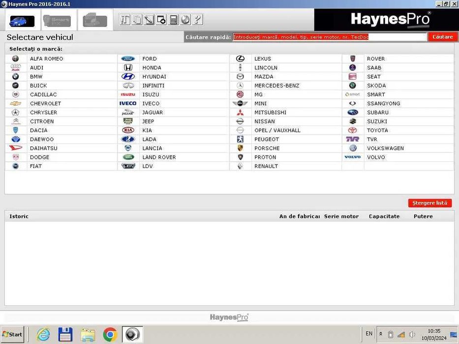Select the Porsche crest logo
459x344 pixels.
point(240,148)
